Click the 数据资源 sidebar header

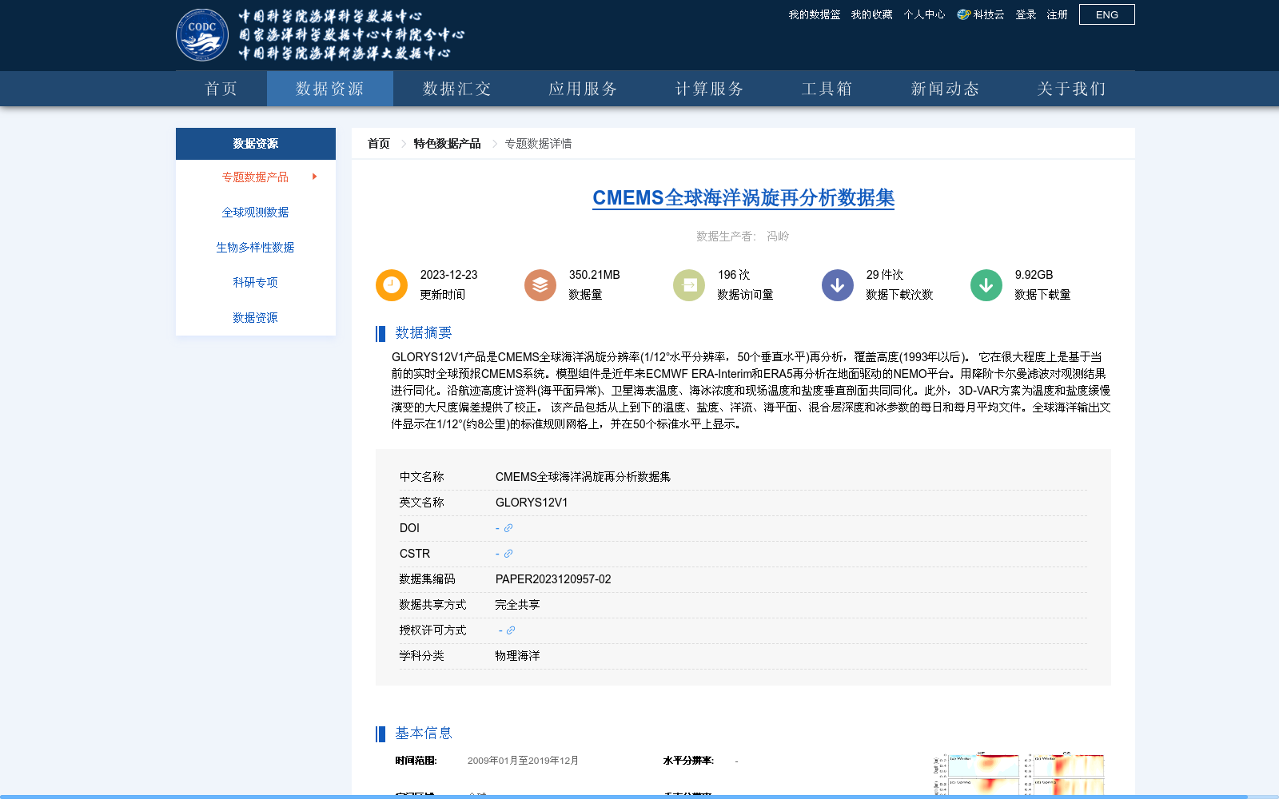[256, 144]
